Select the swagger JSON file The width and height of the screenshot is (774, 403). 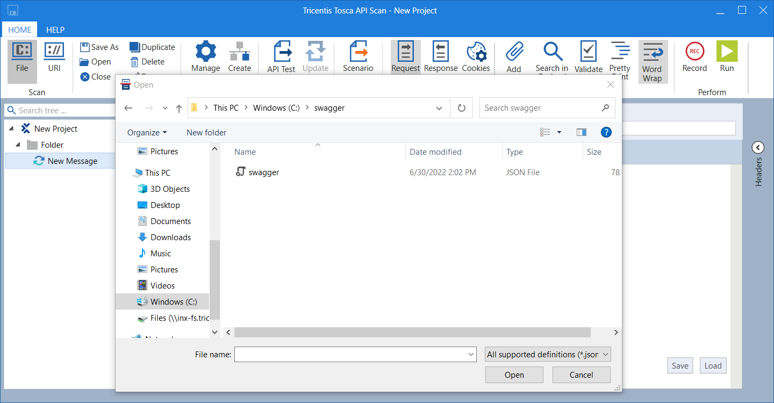click(x=263, y=172)
